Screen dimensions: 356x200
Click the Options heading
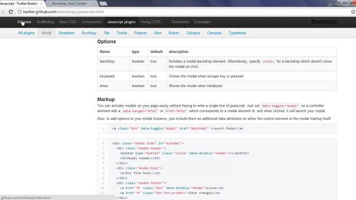(x=106, y=42)
